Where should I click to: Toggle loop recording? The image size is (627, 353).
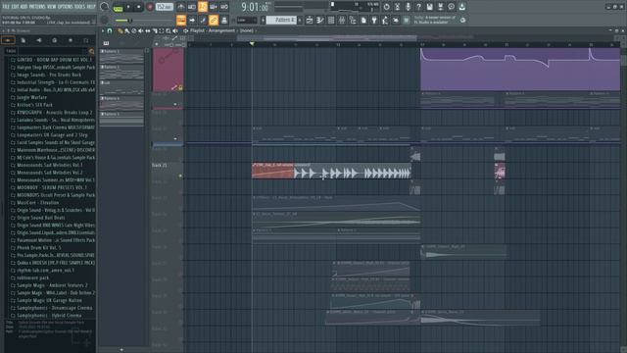coord(224,7)
